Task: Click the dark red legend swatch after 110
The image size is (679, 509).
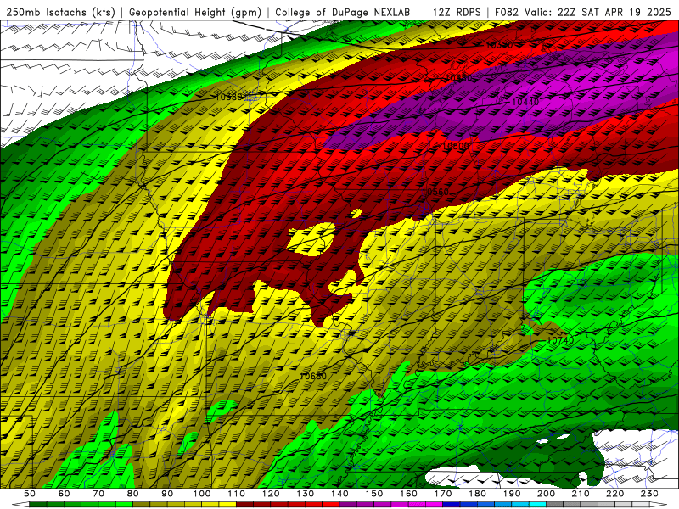Action: [x=244, y=505]
